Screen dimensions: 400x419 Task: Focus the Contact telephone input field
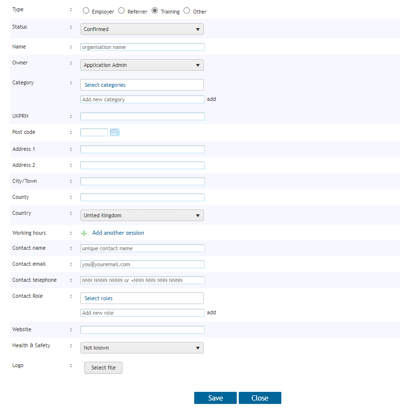tap(142, 280)
